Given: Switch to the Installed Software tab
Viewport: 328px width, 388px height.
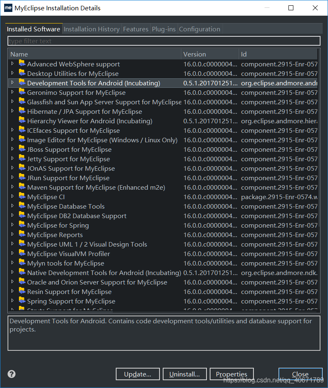Looking at the screenshot, I should [34, 29].
